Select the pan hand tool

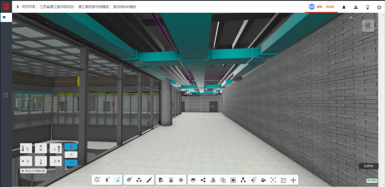point(97,180)
